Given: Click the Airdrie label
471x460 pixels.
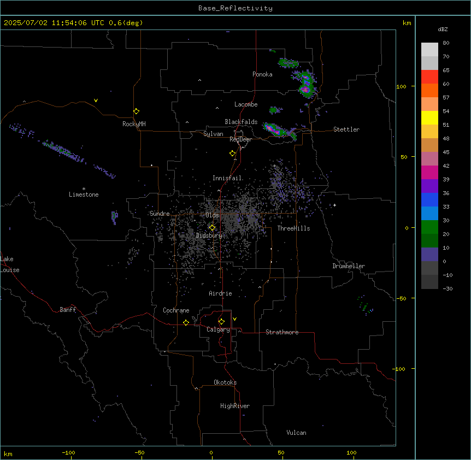Looking at the screenshot, I should coord(221,293).
